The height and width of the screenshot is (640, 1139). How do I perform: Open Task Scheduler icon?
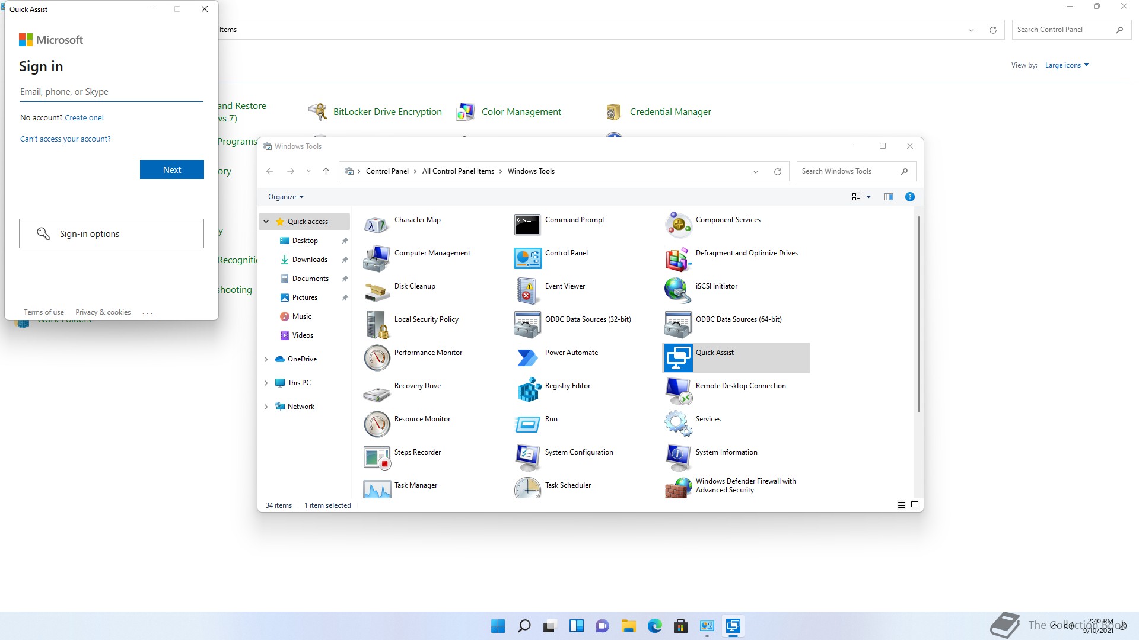[x=527, y=488]
